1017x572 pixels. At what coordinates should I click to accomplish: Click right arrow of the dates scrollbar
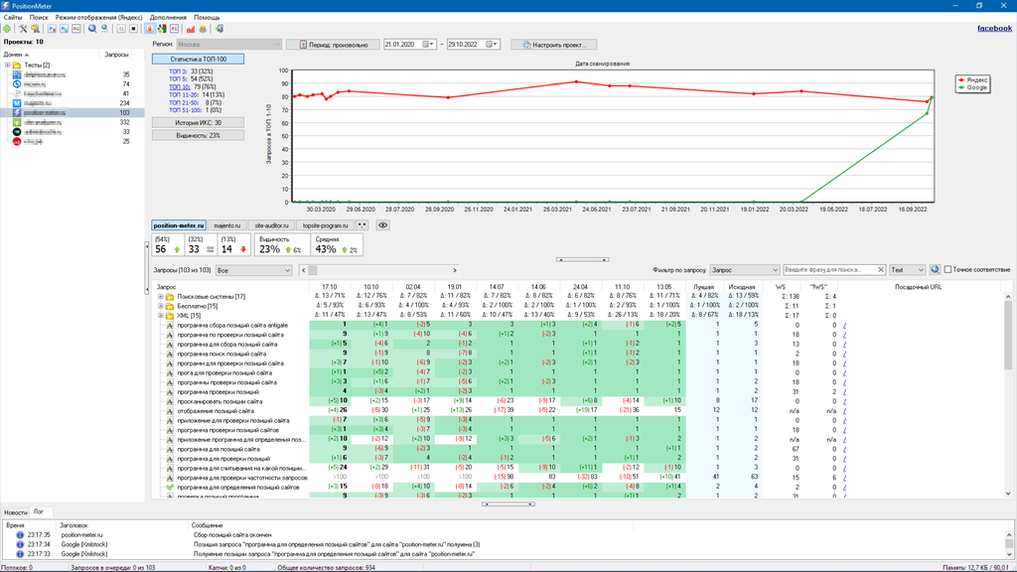pyautogui.click(x=455, y=270)
